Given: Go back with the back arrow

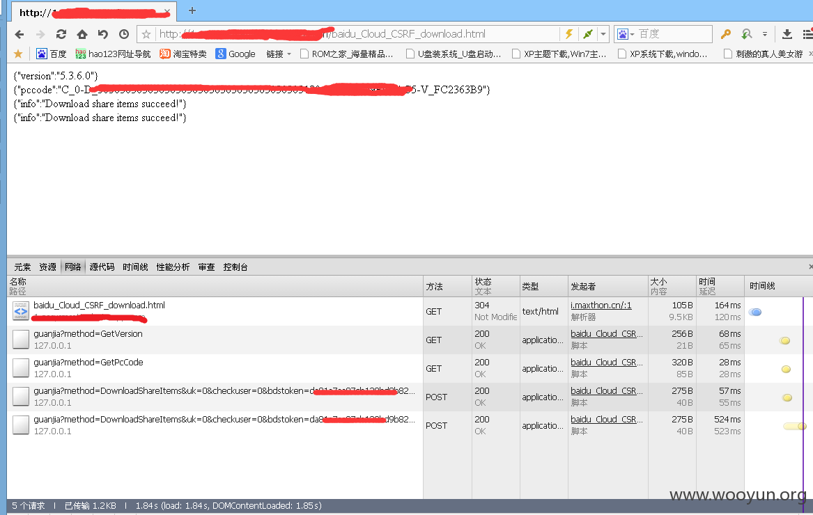Looking at the screenshot, I should tap(20, 34).
